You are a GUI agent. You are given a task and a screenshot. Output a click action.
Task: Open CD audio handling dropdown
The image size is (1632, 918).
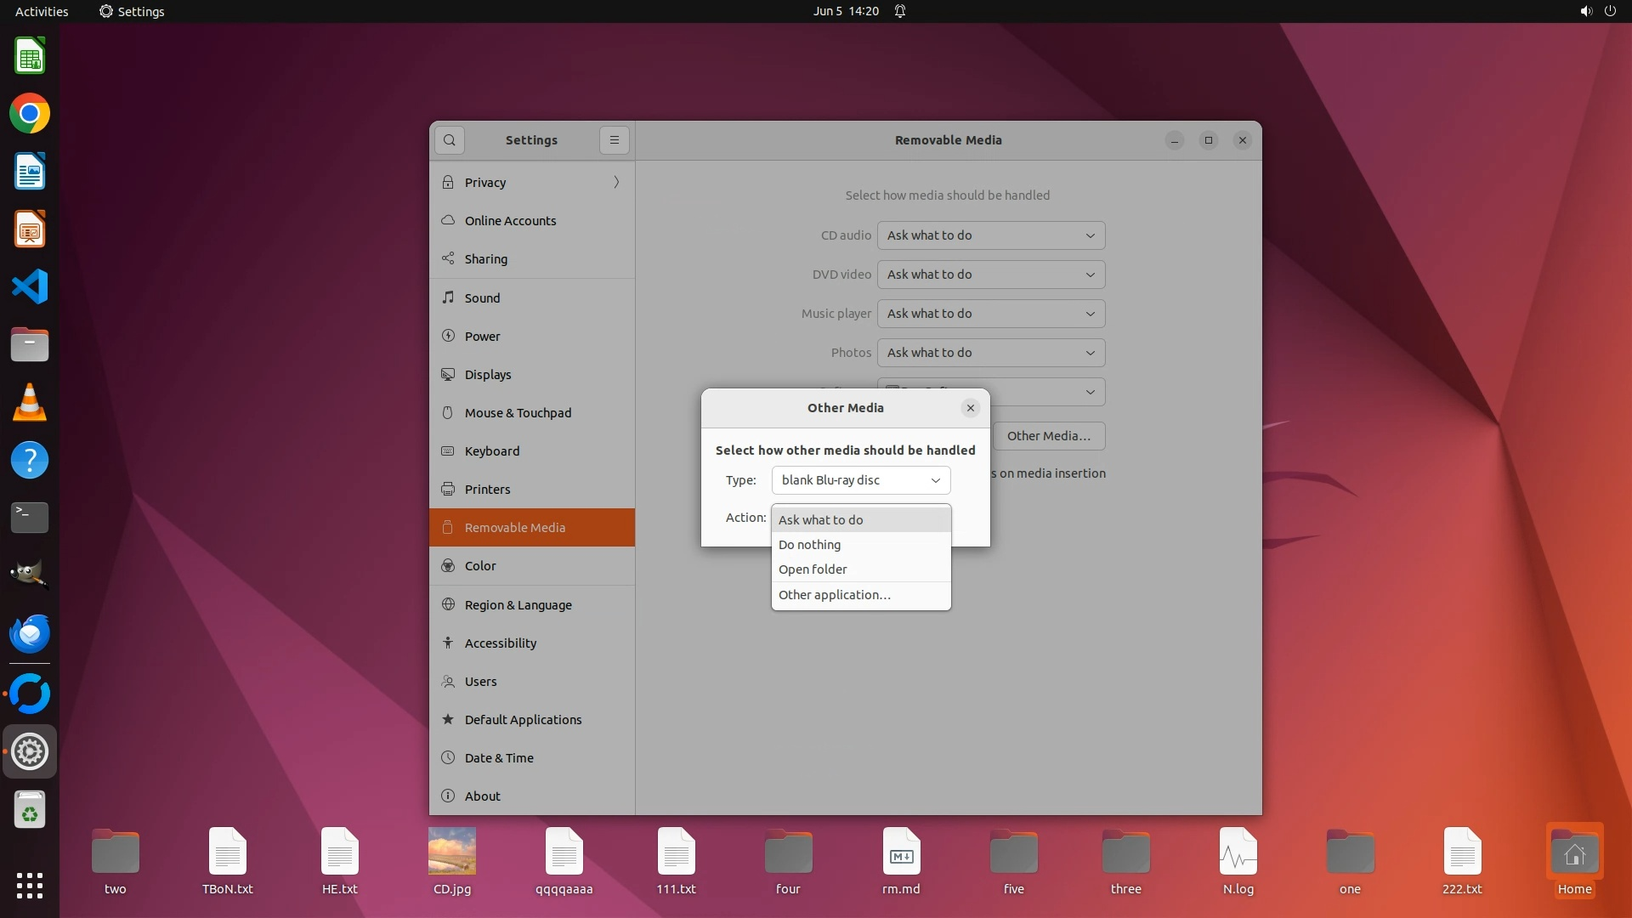(x=990, y=235)
